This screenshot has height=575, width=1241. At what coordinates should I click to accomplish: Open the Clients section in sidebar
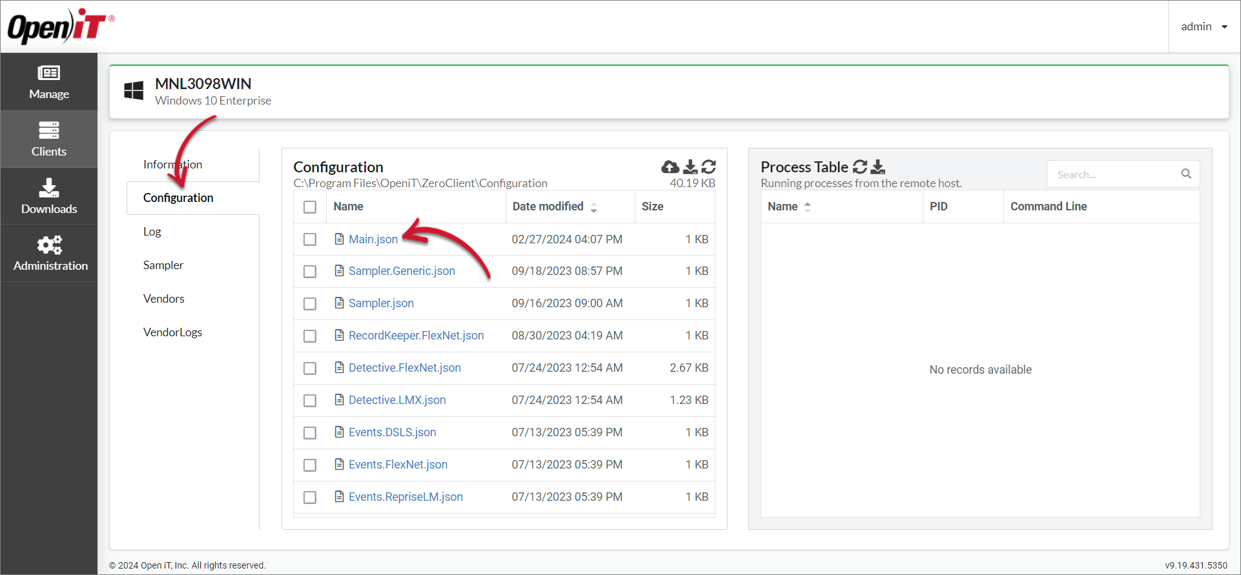coord(49,139)
